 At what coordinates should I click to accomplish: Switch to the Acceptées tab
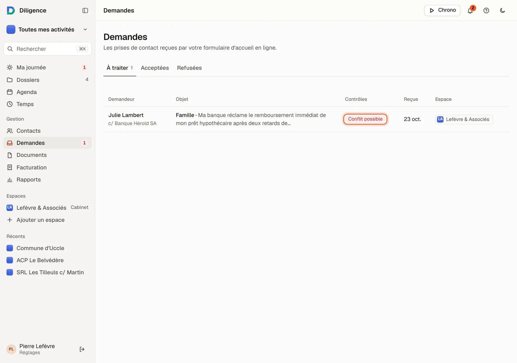click(155, 68)
